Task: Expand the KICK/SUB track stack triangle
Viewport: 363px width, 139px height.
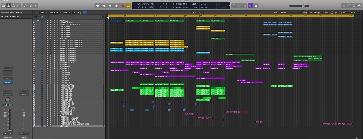Action: [x=38, y=21]
